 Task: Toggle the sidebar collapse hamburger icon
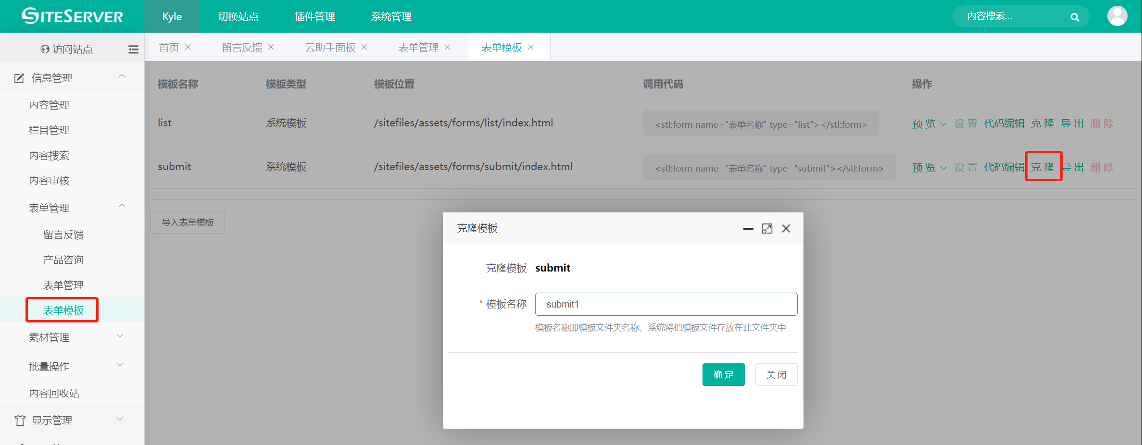tap(133, 49)
